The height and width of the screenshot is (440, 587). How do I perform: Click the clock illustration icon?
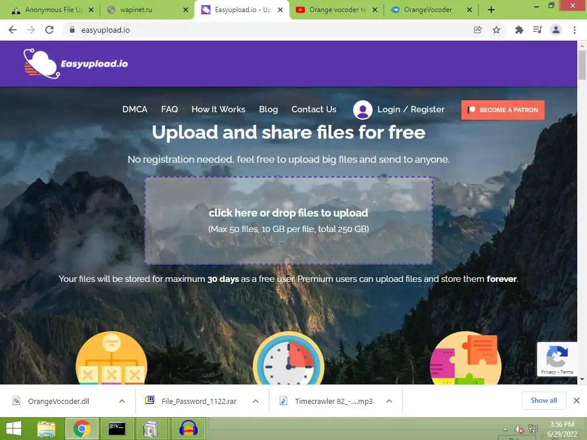[289, 359]
